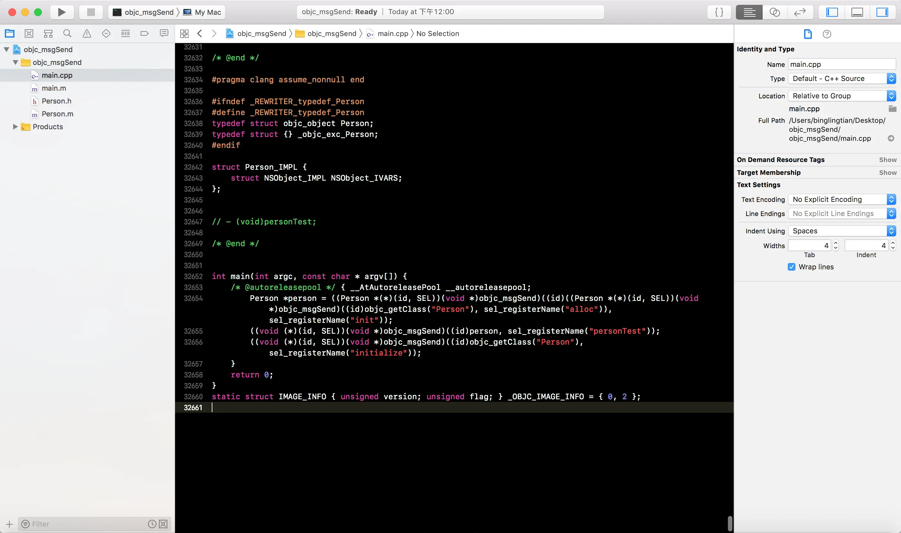Open the Source Control navigator icon
Image resolution: width=901 pixels, height=533 pixels.
click(x=29, y=33)
